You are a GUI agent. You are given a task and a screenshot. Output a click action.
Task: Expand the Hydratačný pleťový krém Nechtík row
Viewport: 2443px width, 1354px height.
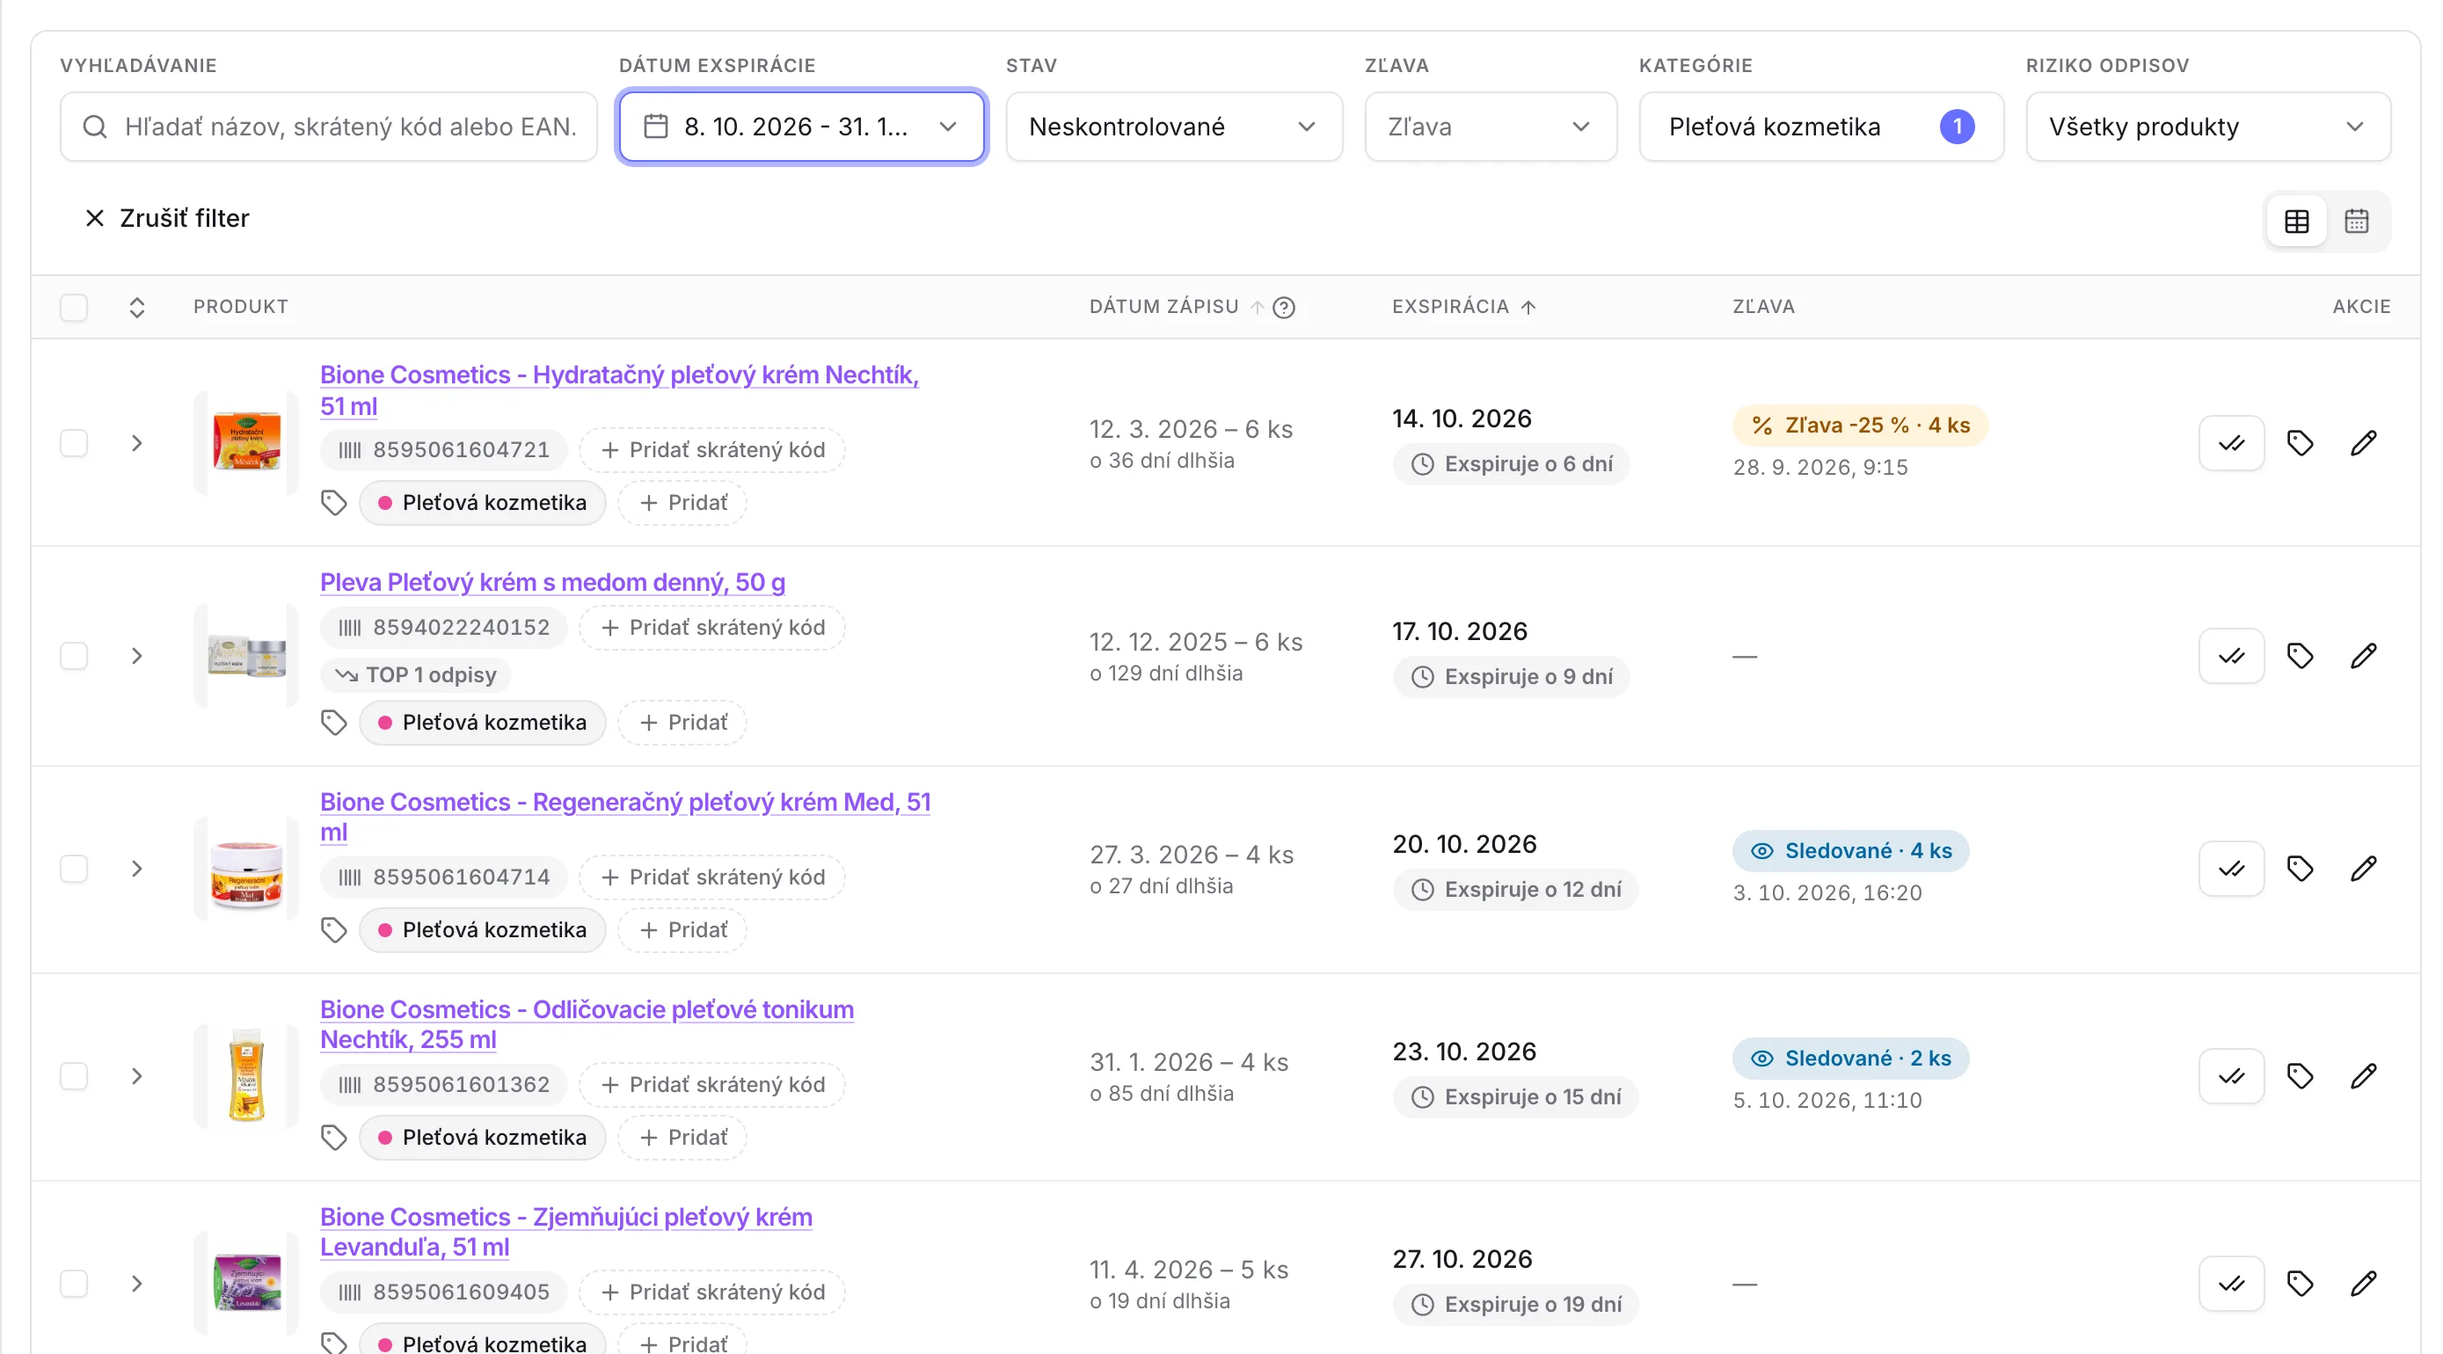click(136, 443)
